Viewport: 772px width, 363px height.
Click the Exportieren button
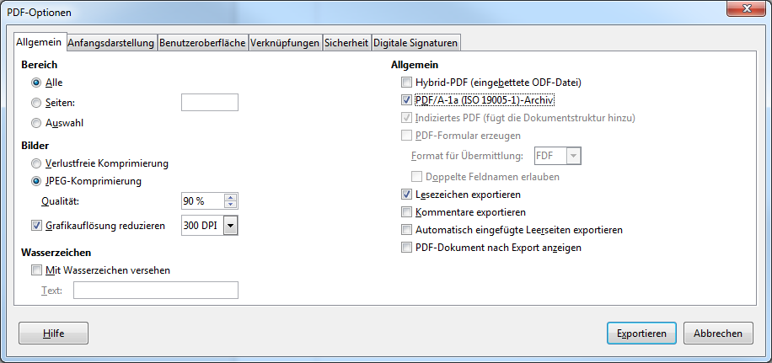coord(641,334)
